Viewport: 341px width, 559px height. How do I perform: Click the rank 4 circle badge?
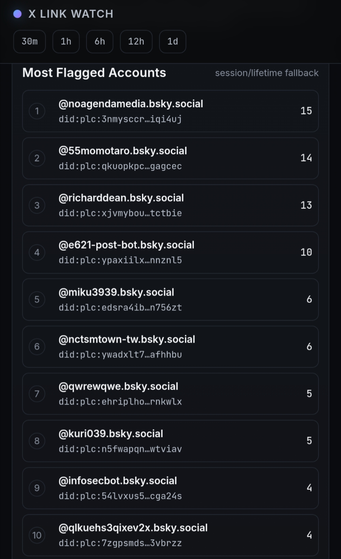37,252
